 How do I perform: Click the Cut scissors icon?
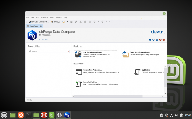[x=81, y=22]
